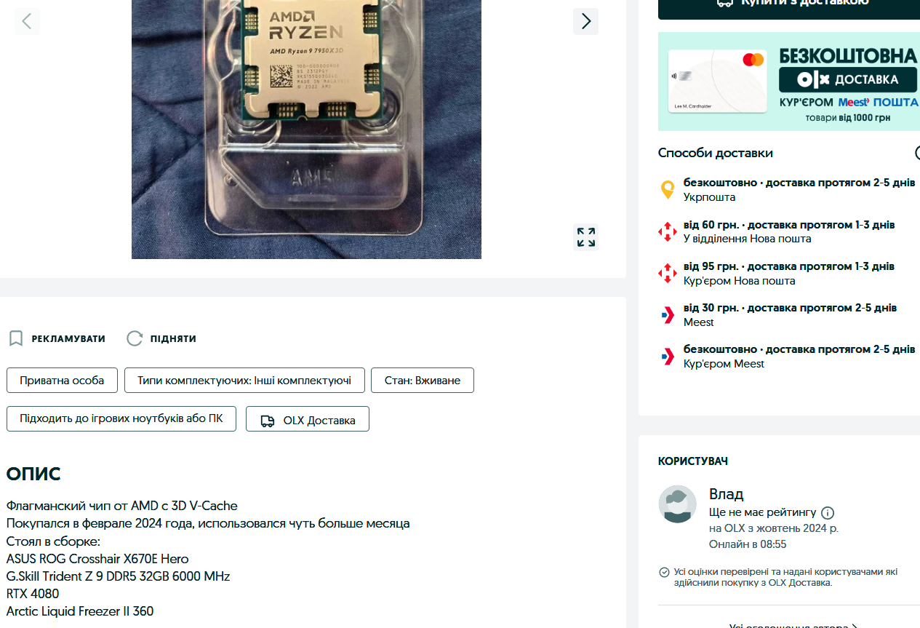
Task: Select Підходить до ігрових ноутбуків або ПК tag
Action: [x=121, y=419]
